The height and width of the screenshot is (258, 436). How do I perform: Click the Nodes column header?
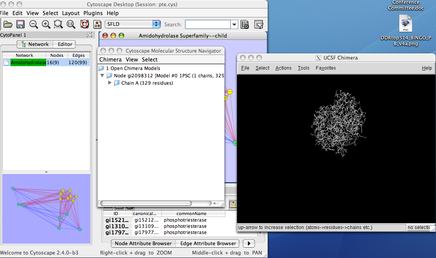(x=57, y=55)
